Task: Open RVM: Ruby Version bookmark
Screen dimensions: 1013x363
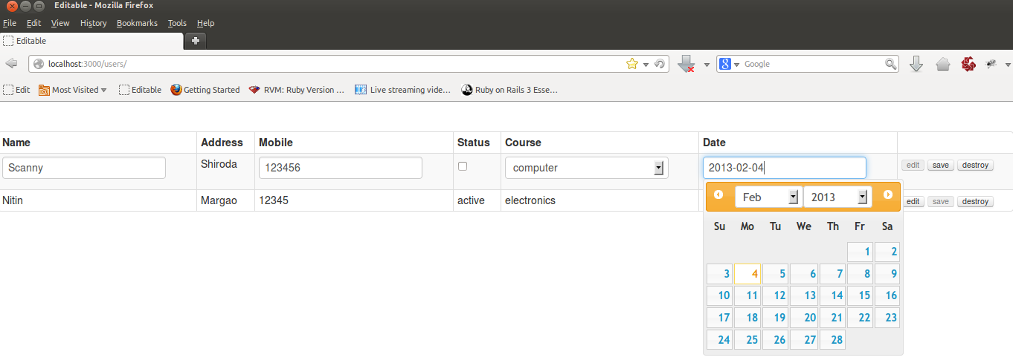Action: pyautogui.click(x=297, y=90)
